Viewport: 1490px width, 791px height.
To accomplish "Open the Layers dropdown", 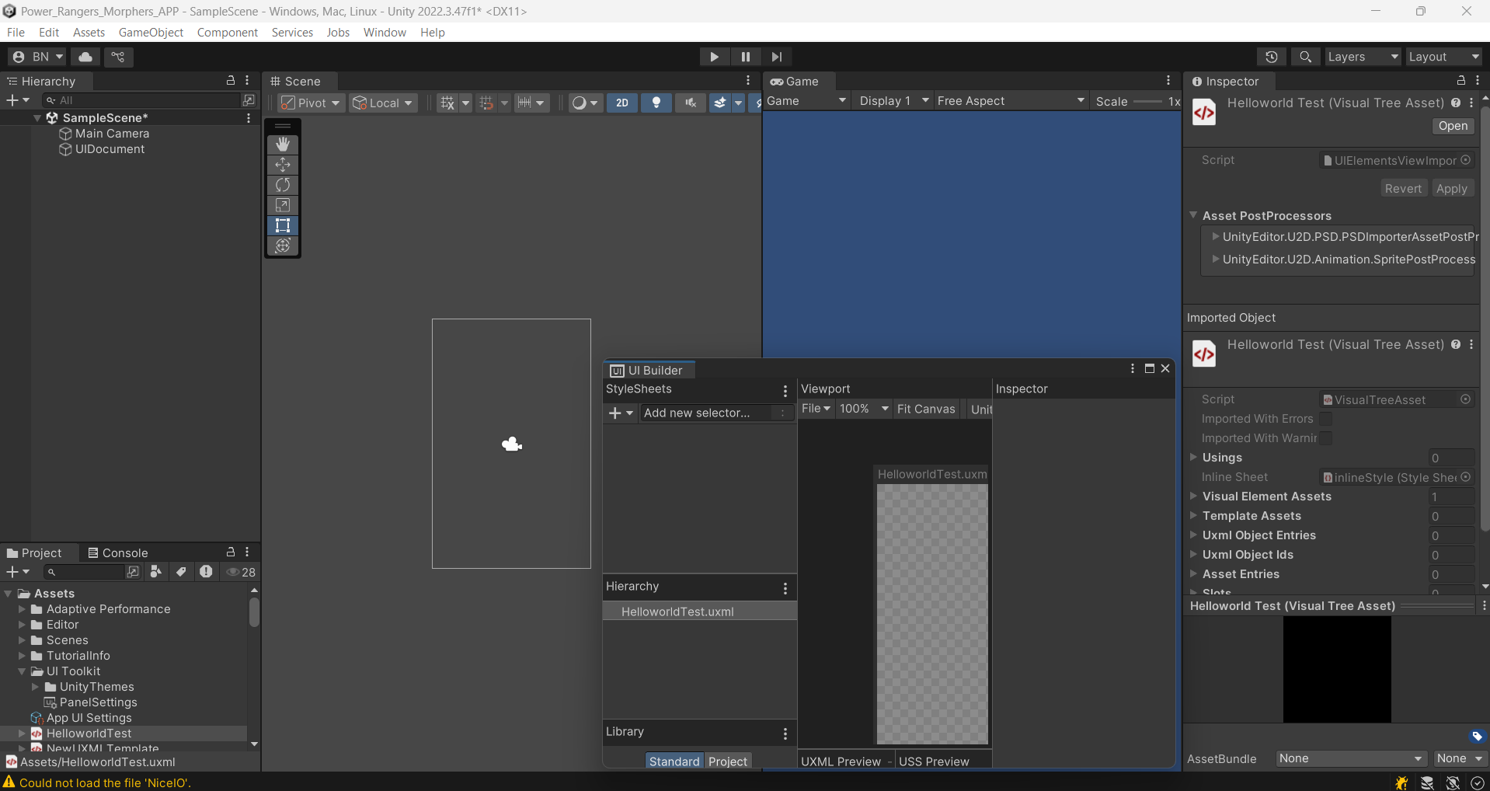I will tap(1363, 57).
